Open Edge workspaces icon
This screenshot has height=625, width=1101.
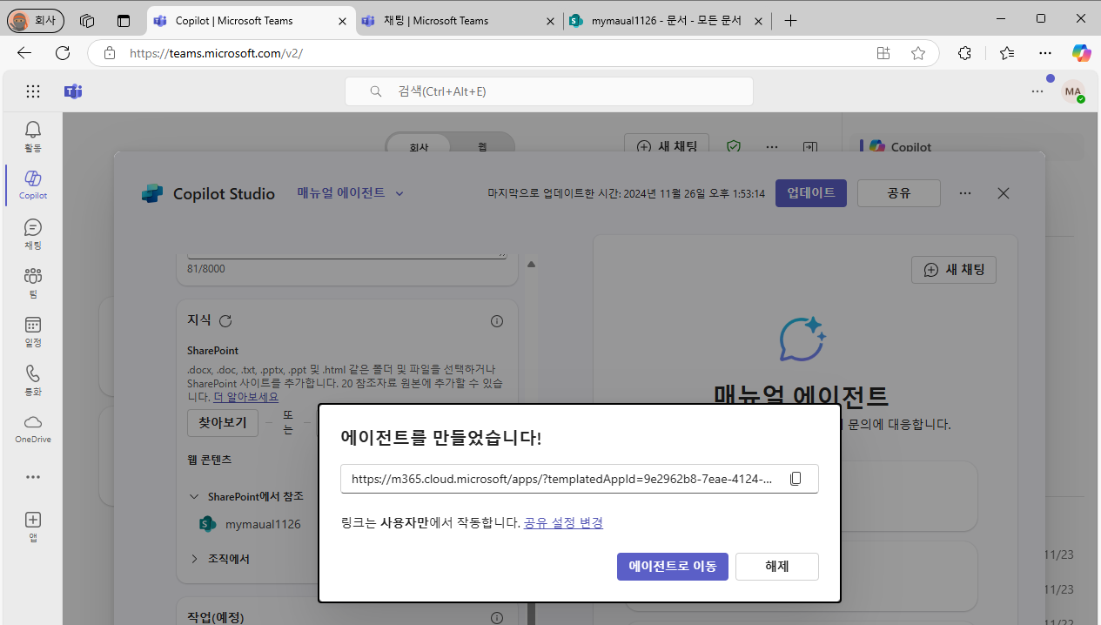click(86, 20)
